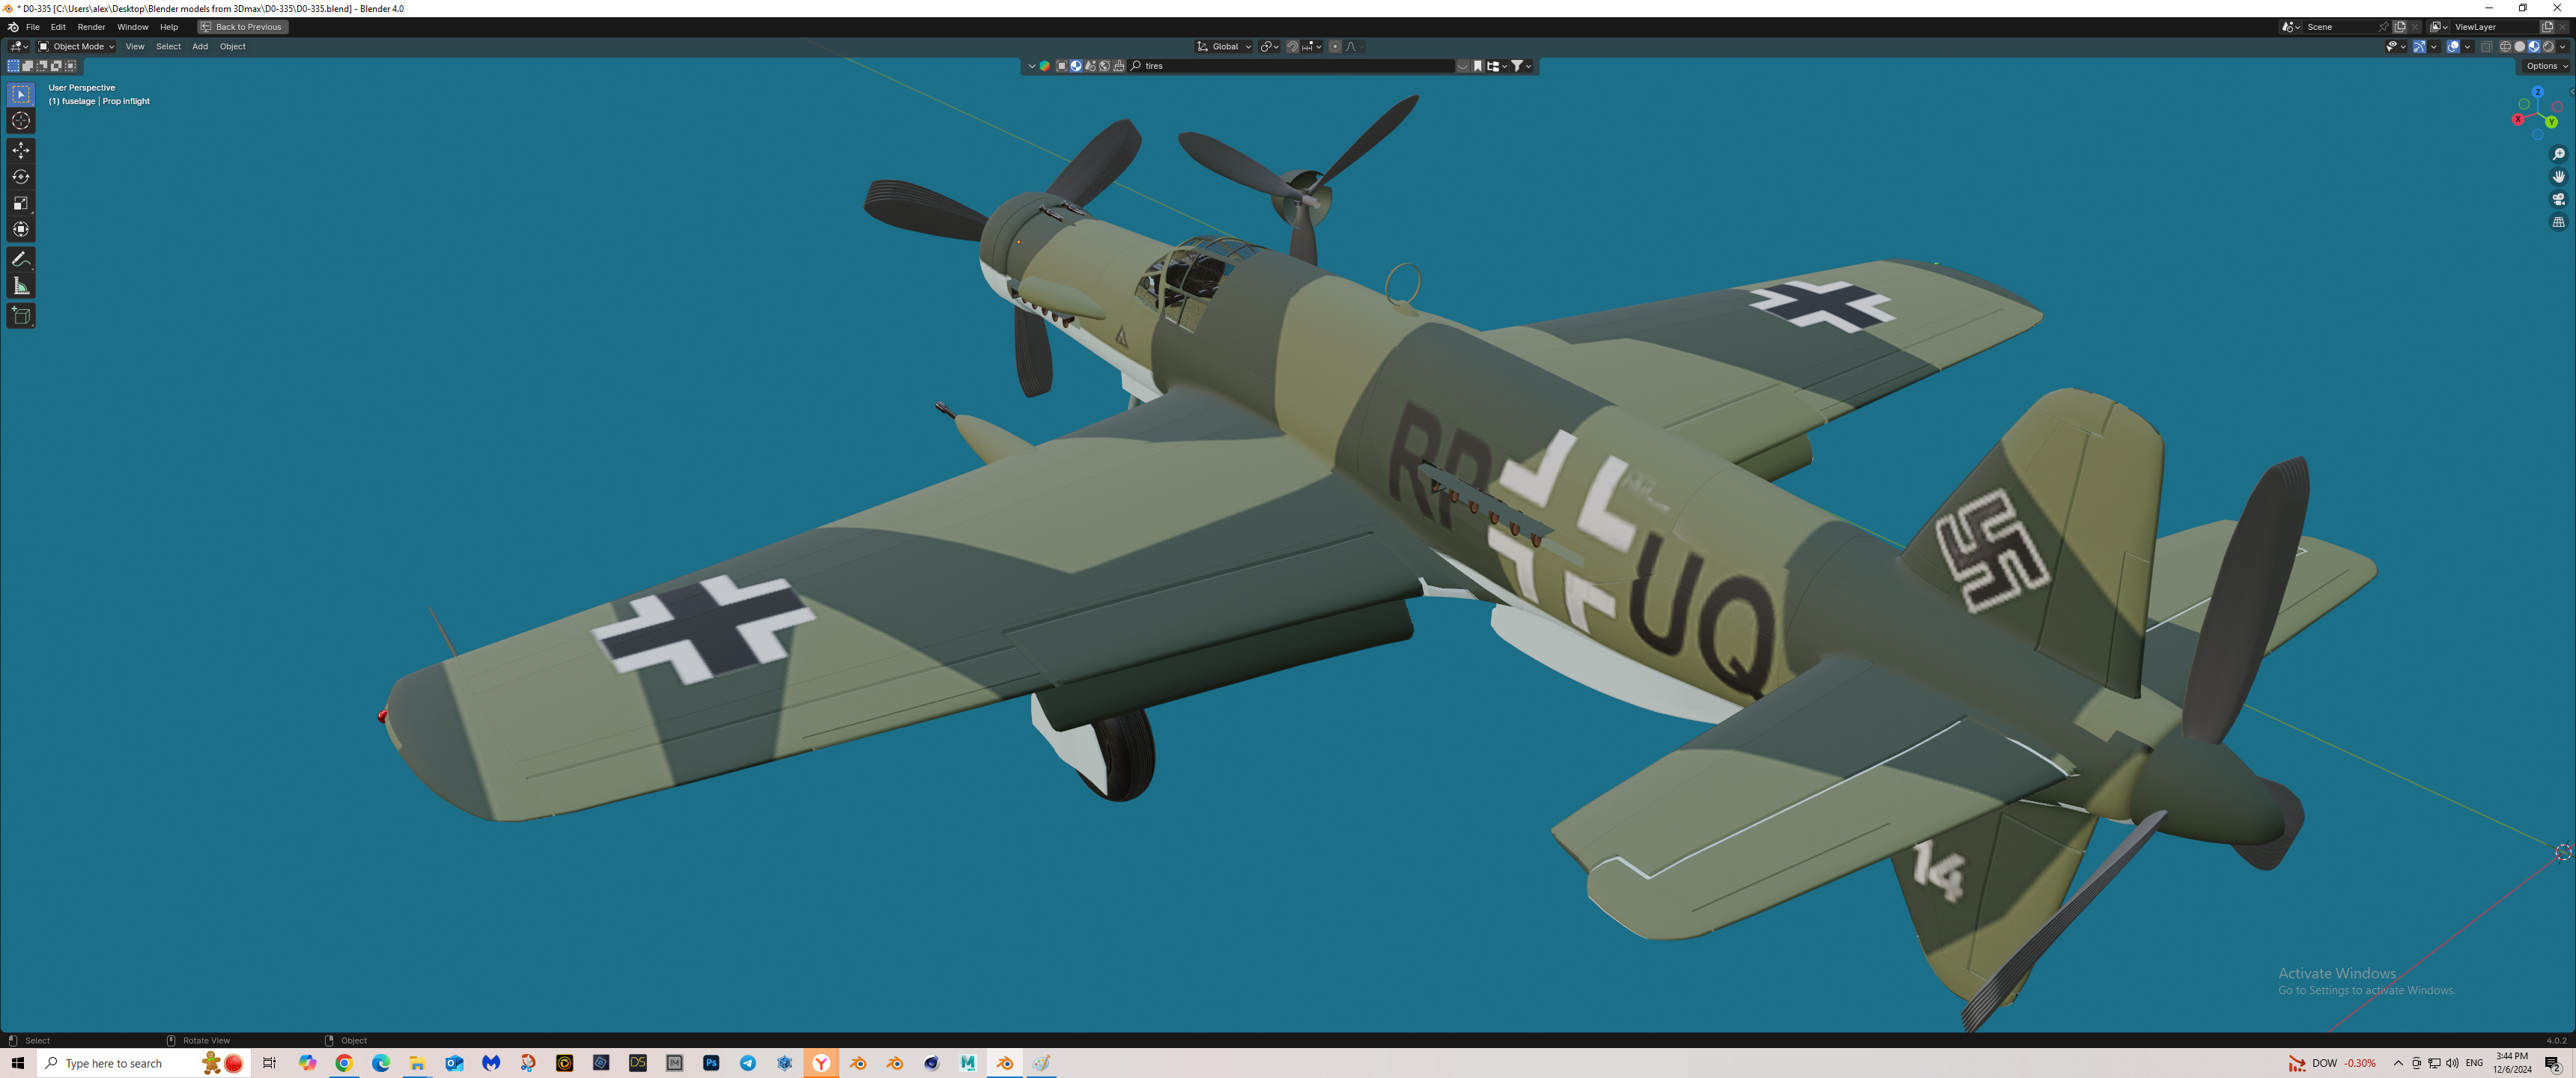Toggle proportional editing circle icon

pyautogui.click(x=1335, y=46)
